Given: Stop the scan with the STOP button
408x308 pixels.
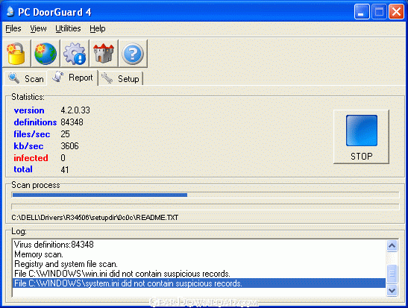Looking at the screenshot, I should point(362,136).
